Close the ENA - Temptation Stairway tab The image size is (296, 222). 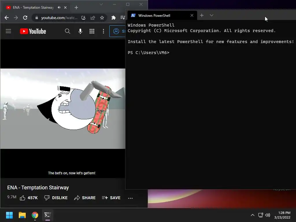pyautogui.click(x=65, y=8)
